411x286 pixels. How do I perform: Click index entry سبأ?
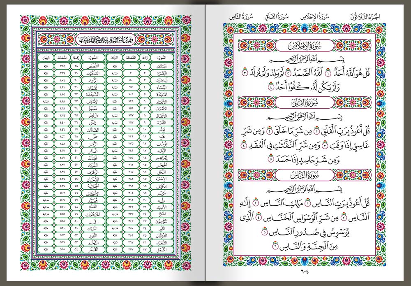click(x=93, y=109)
